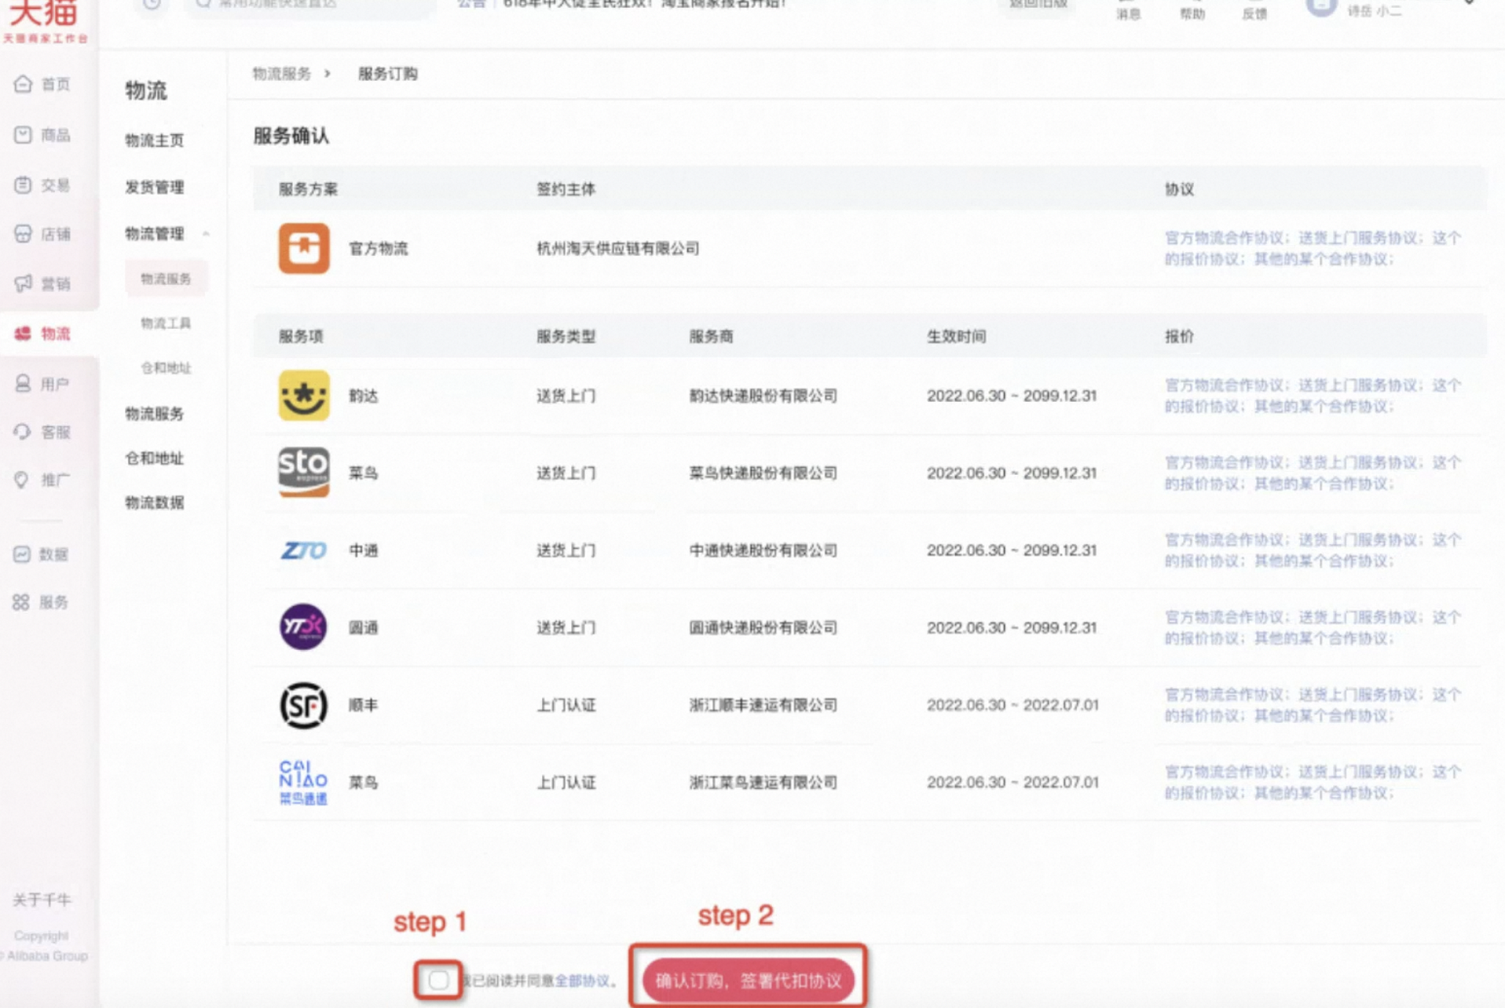Select highlighted 物流服务 submenu item
This screenshot has height=1008, width=1505.
pyautogui.click(x=166, y=279)
